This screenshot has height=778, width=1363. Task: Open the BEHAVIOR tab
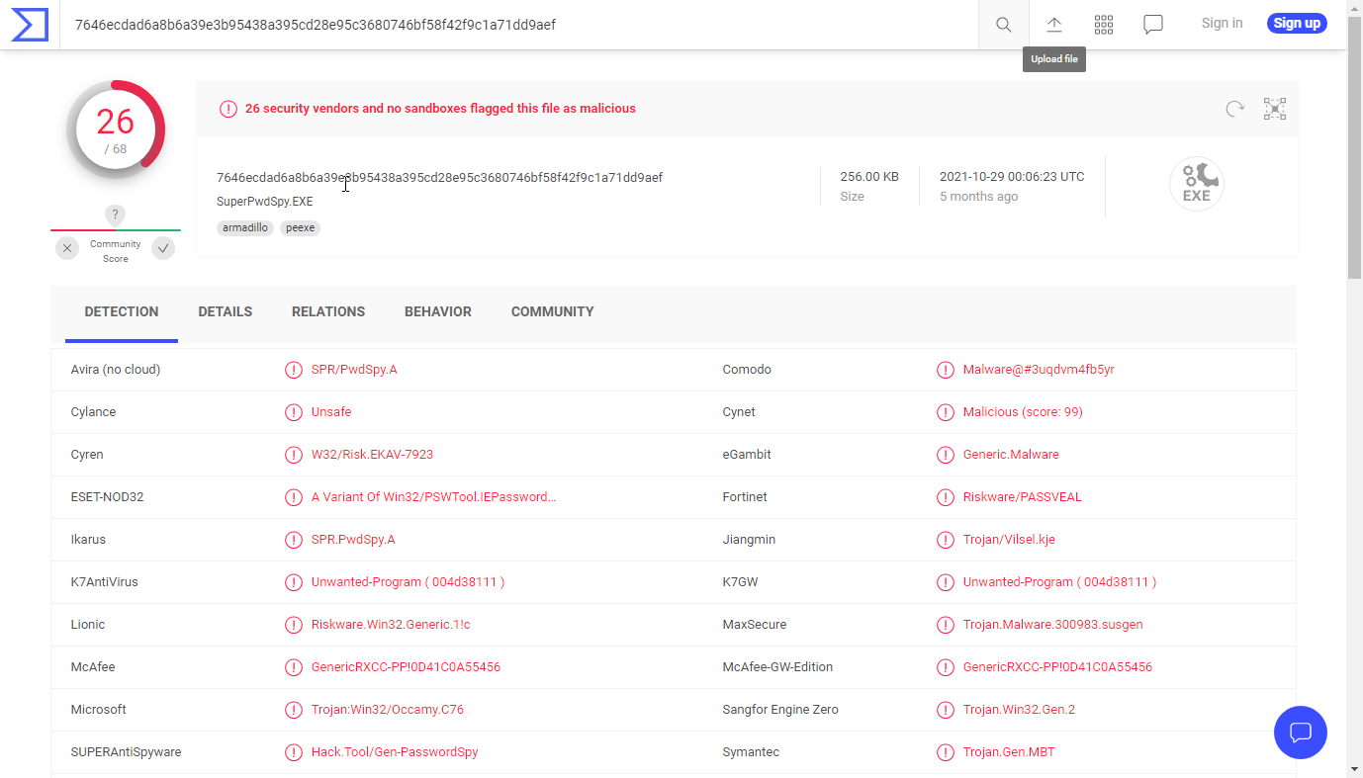(438, 311)
